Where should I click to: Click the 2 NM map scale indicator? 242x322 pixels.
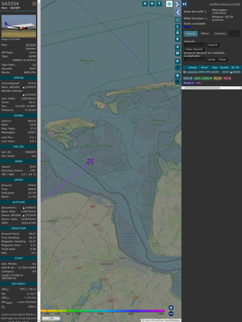[x=51, y=319]
